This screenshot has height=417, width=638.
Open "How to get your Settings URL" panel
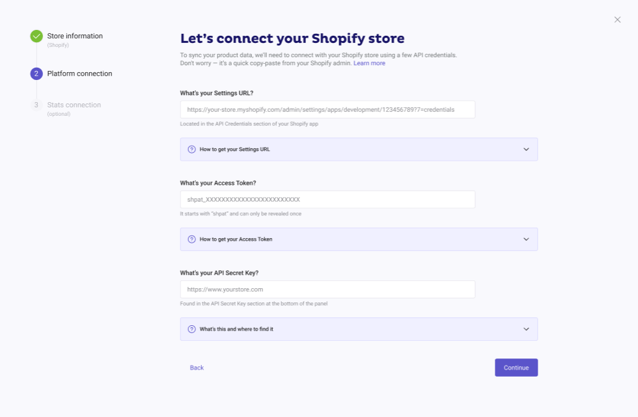pyautogui.click(x=235, y=150)
